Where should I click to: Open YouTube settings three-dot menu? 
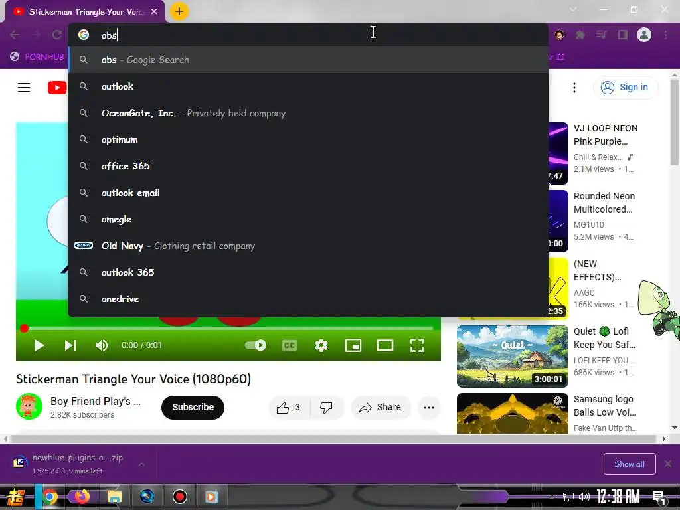coord(574,88)
